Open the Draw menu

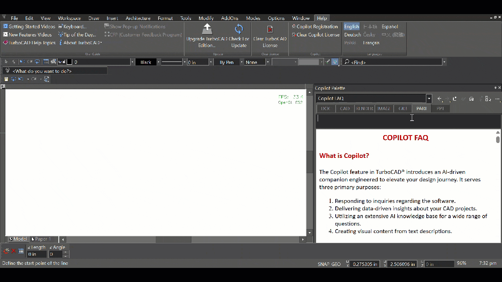pos(94,18)
